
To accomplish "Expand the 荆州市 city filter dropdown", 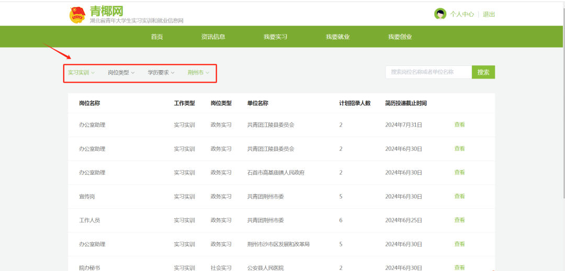I will point(198,72).
